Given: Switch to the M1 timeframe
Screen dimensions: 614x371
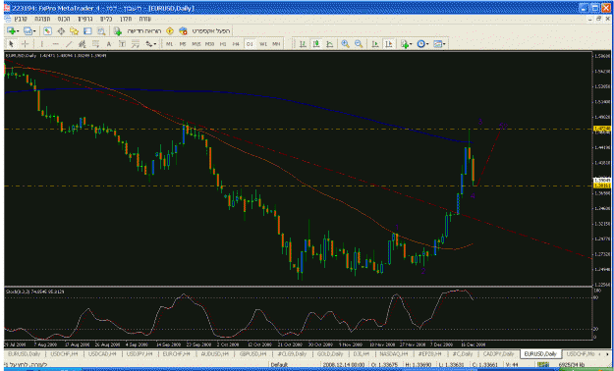Looking at the screenshot, I should pos(169,44).
